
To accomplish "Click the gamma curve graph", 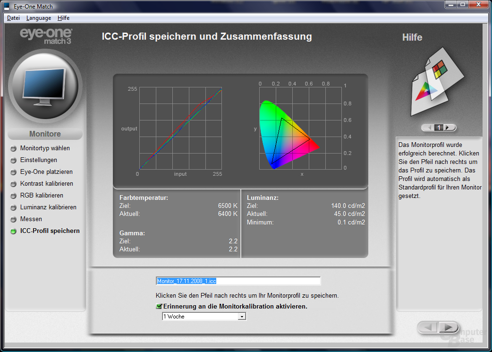I will [x=180, y=129].
